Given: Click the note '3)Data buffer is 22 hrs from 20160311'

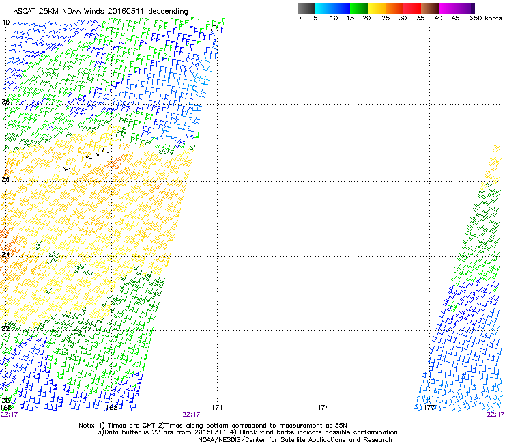Looking at the screenshot, I should (162, 432).
